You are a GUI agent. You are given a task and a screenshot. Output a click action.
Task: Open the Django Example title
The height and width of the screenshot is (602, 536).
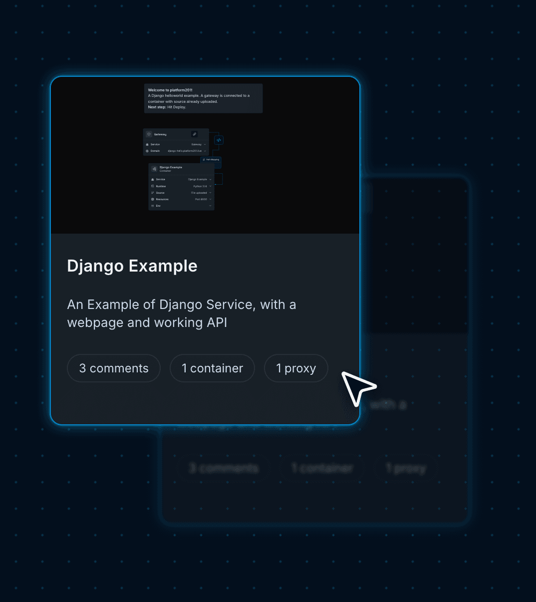click(x=132, y=266)
